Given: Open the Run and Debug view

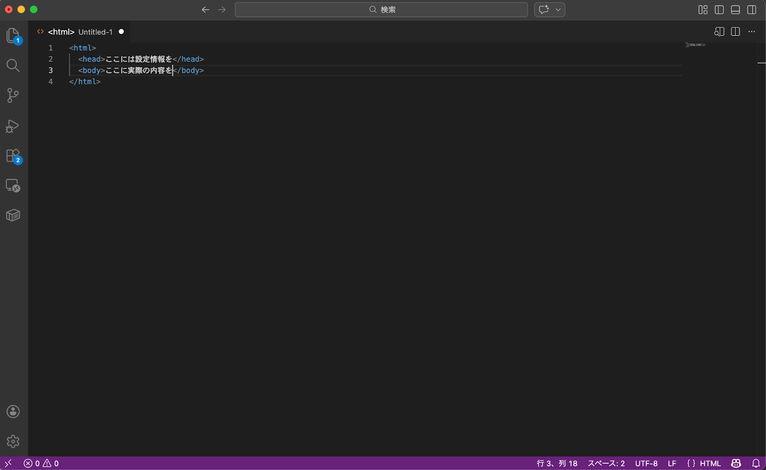Looking at the screenshot, I should (13, 126).
